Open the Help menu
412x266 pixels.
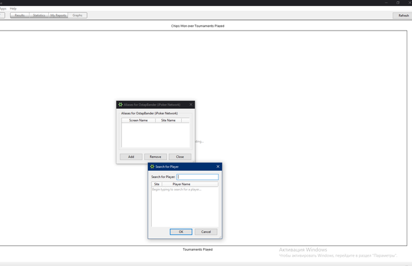coord(13,8)
